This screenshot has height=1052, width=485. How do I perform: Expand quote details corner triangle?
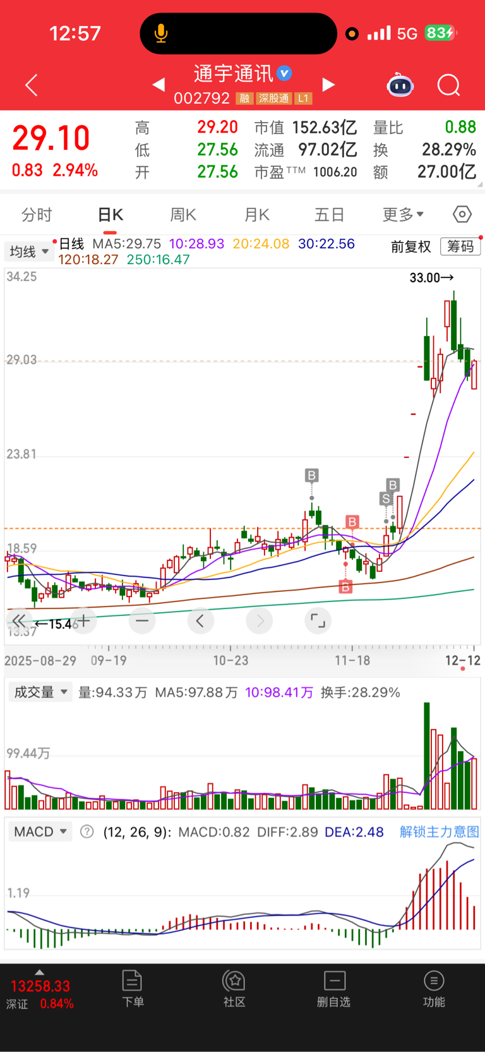coord(480,185)
